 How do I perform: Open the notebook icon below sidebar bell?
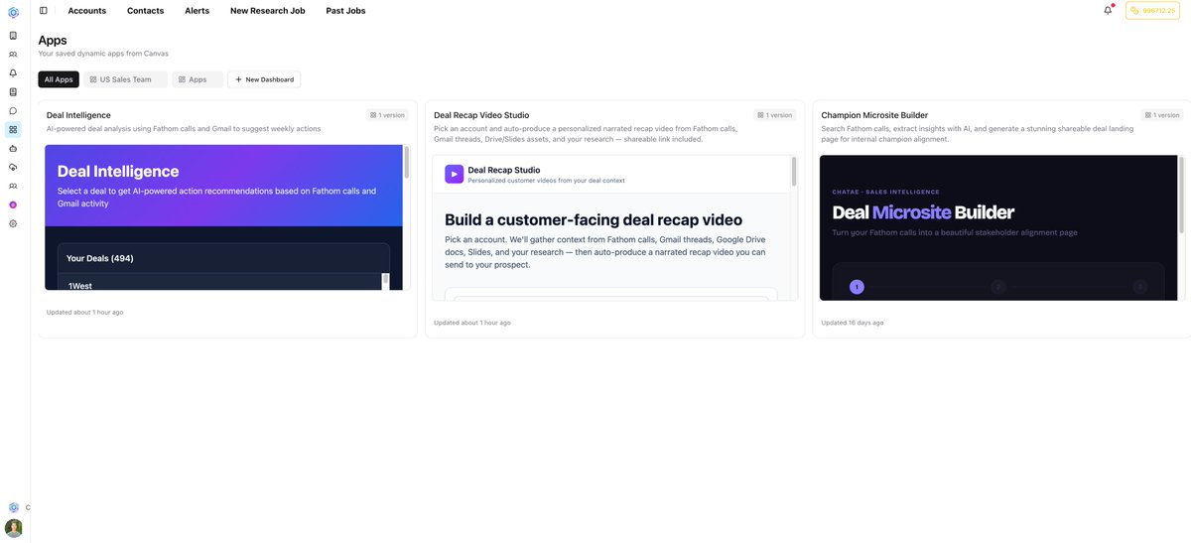[13, 91]
